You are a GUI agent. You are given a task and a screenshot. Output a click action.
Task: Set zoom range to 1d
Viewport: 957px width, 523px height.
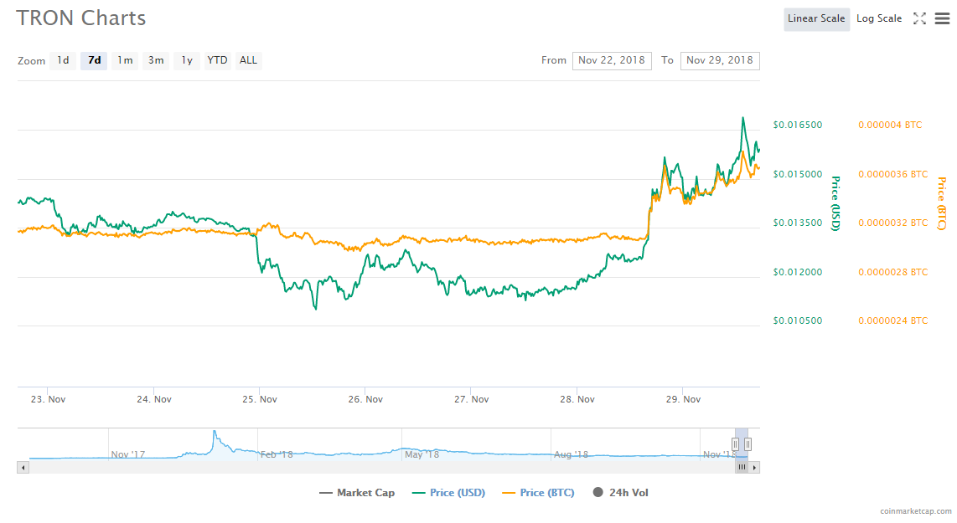pos(63,60)
